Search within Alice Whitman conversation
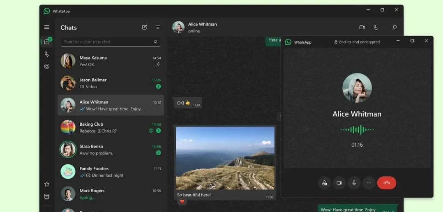 point(394,27)
